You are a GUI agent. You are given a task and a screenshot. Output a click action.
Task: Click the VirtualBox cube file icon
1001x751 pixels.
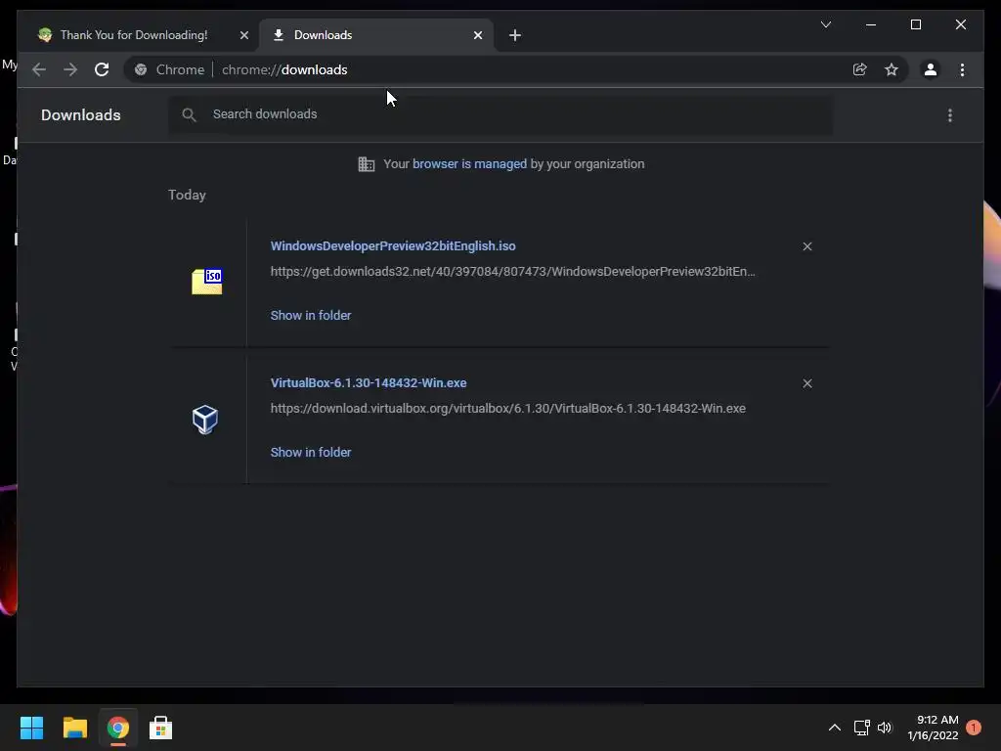point(205,420)
